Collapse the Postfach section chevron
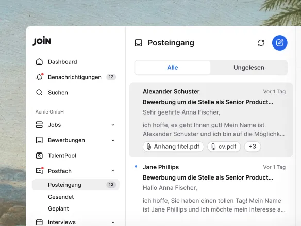 [x=113, y=171]
